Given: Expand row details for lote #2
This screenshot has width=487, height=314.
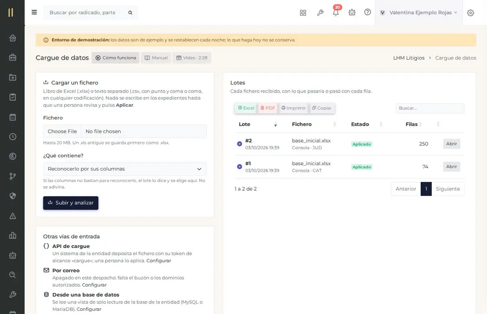Looking at the screenshot, I should point(240,144).
